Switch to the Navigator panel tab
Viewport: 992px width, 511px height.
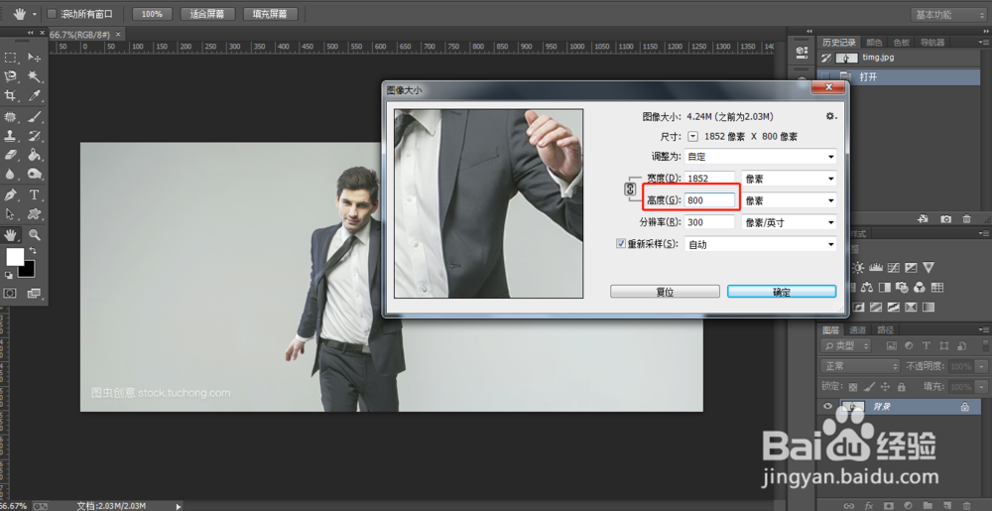coord(931,43)
